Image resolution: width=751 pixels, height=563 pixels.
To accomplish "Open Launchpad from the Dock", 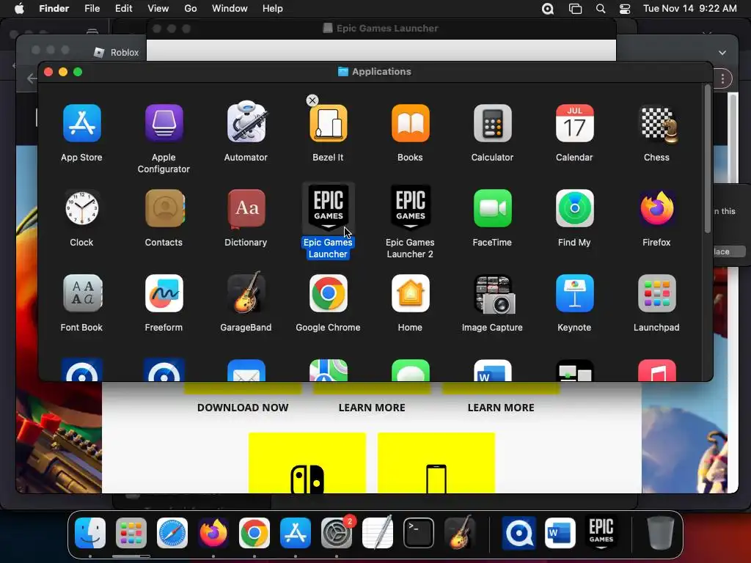I will click(131, 533).
